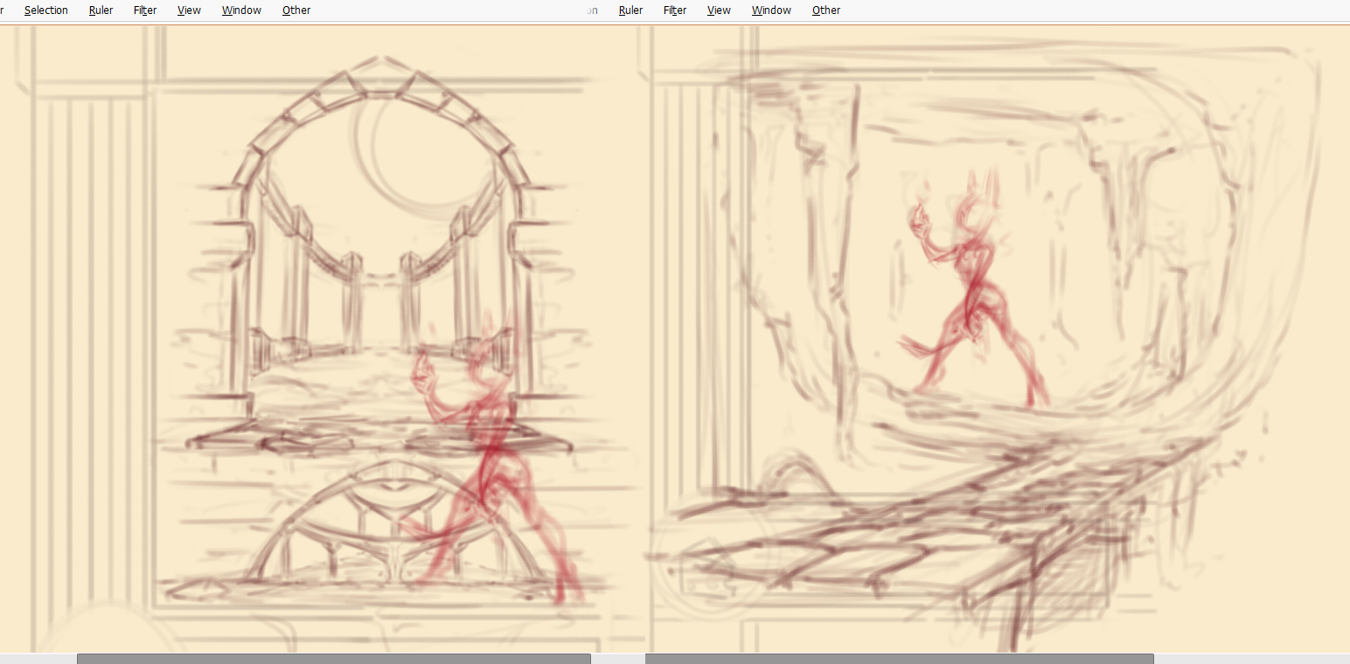Open the Filter menu in the right window

(x=675, y=10)
